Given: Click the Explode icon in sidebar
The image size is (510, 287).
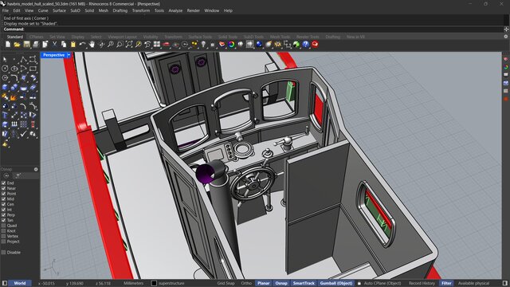Looking at the screenshot, I should [14, 96].
